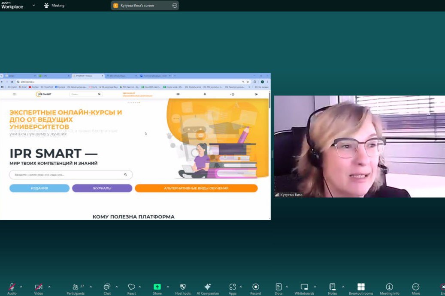
Task: Launch the AI Companion
Action: (208, 287)
